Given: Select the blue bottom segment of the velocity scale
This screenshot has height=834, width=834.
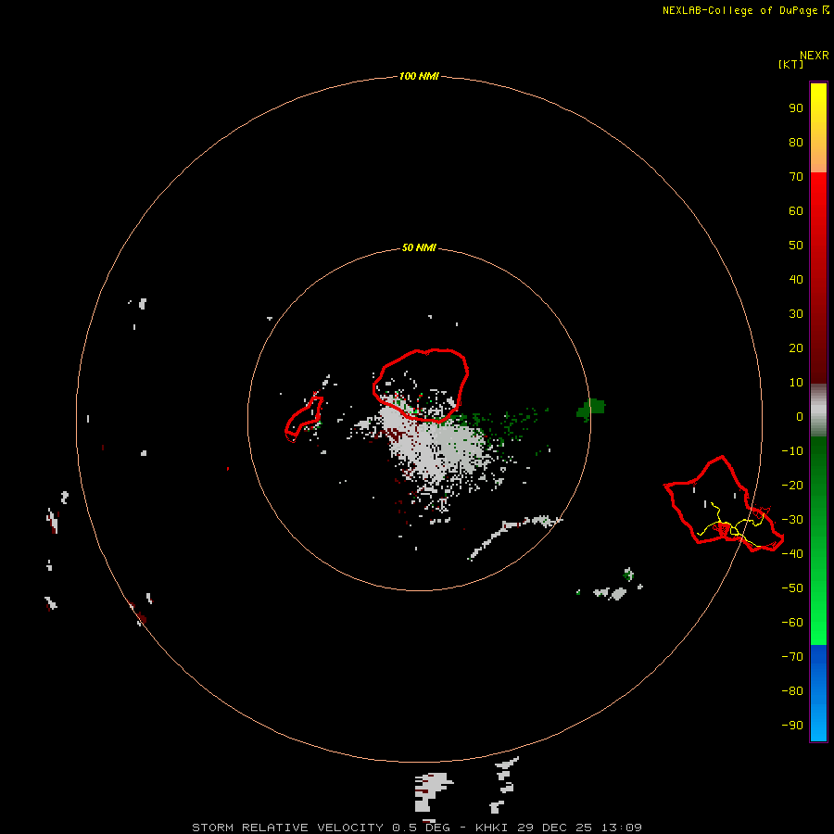Looking at the screenshot, I should (818, 693).
